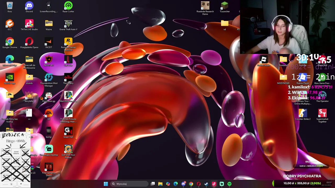This screenshot has height=188, width=335.
Task: Select the Xbox Game Pass desktop icon
Action: 322,79
